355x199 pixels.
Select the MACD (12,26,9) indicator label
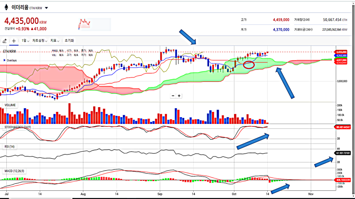pos(14,171)
